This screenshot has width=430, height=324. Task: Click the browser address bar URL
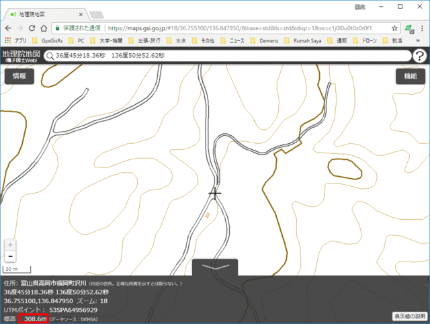click(x=240, y=28)
